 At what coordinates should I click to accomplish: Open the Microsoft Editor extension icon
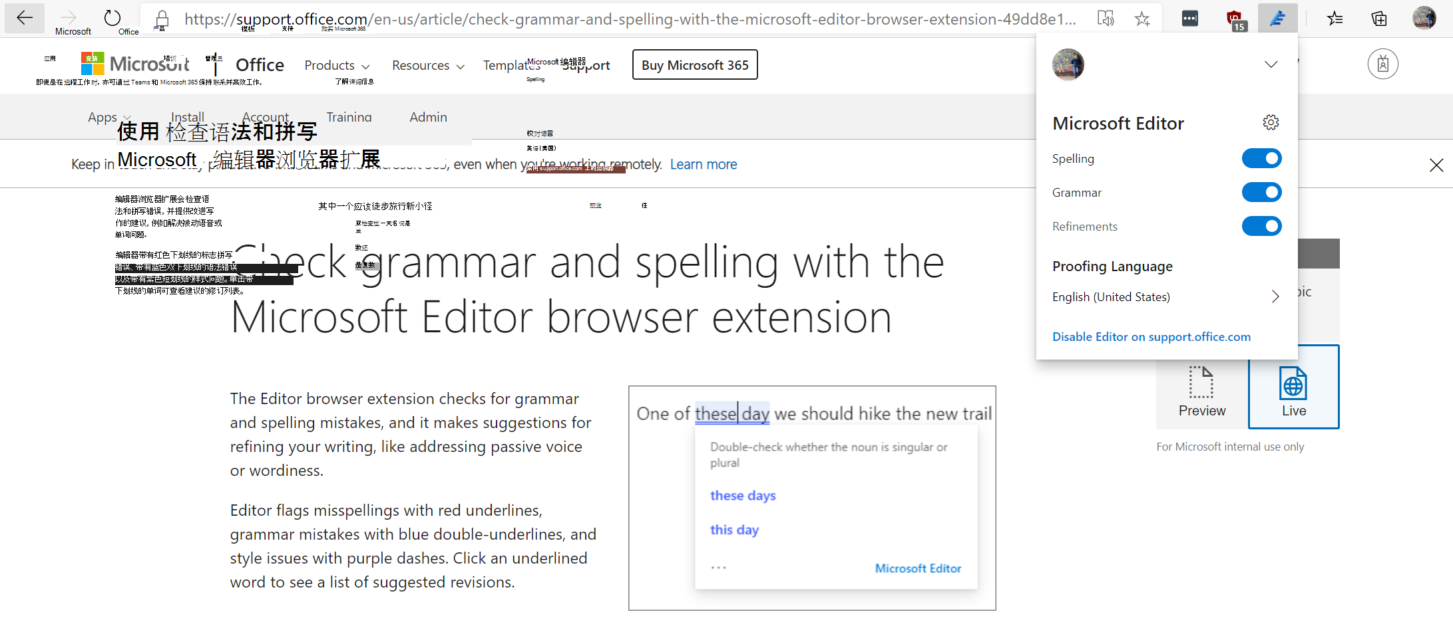click(1278, 18)
